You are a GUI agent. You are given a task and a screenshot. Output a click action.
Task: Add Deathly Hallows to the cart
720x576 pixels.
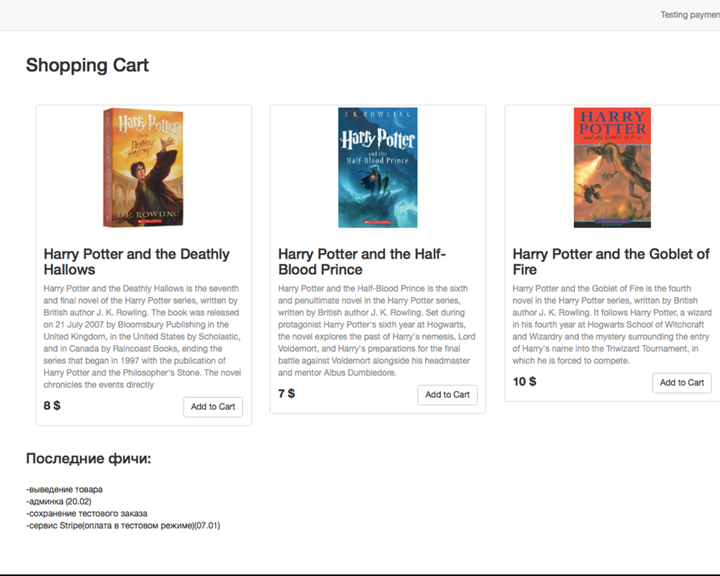tap(213, 407)
